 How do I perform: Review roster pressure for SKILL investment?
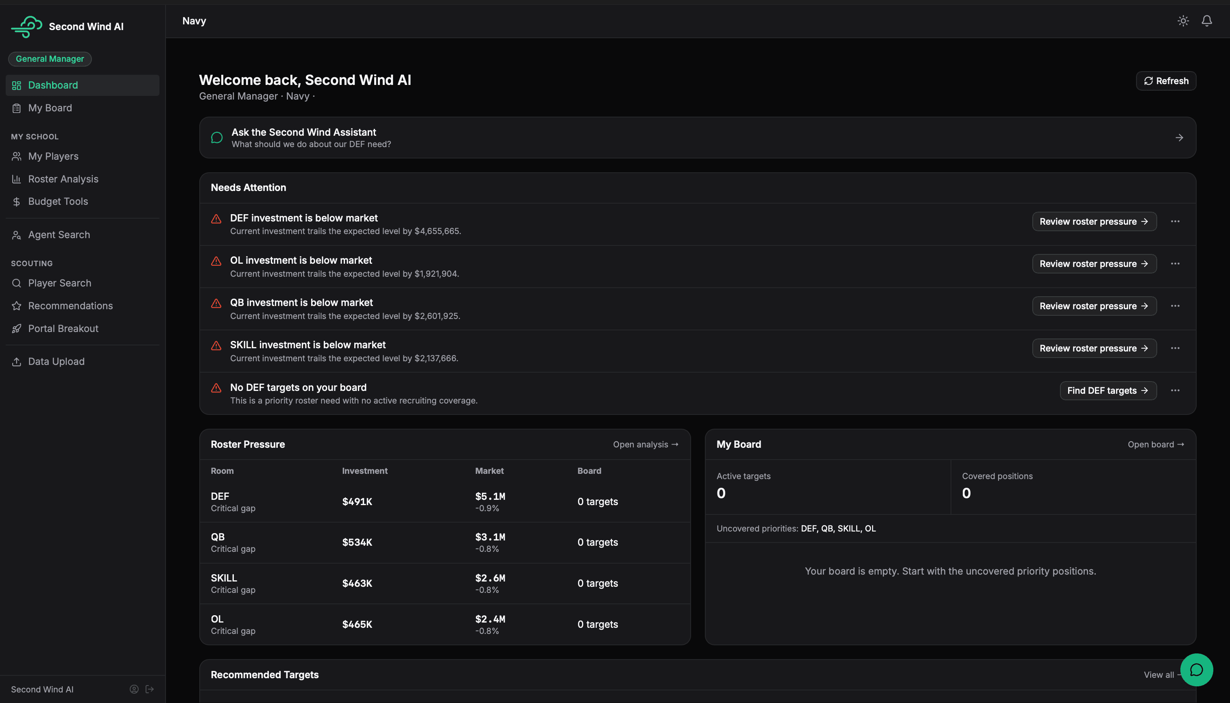tap(1094, 348)
